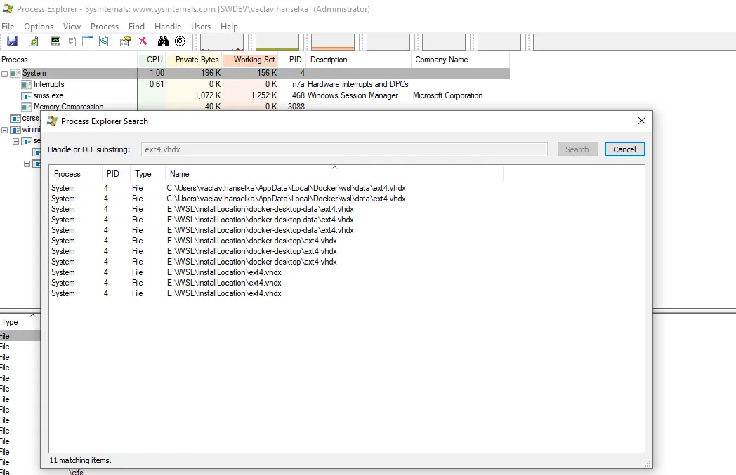Toggle Show Lower Pane toolbar icon
The image size is (736, 475).
88,41
